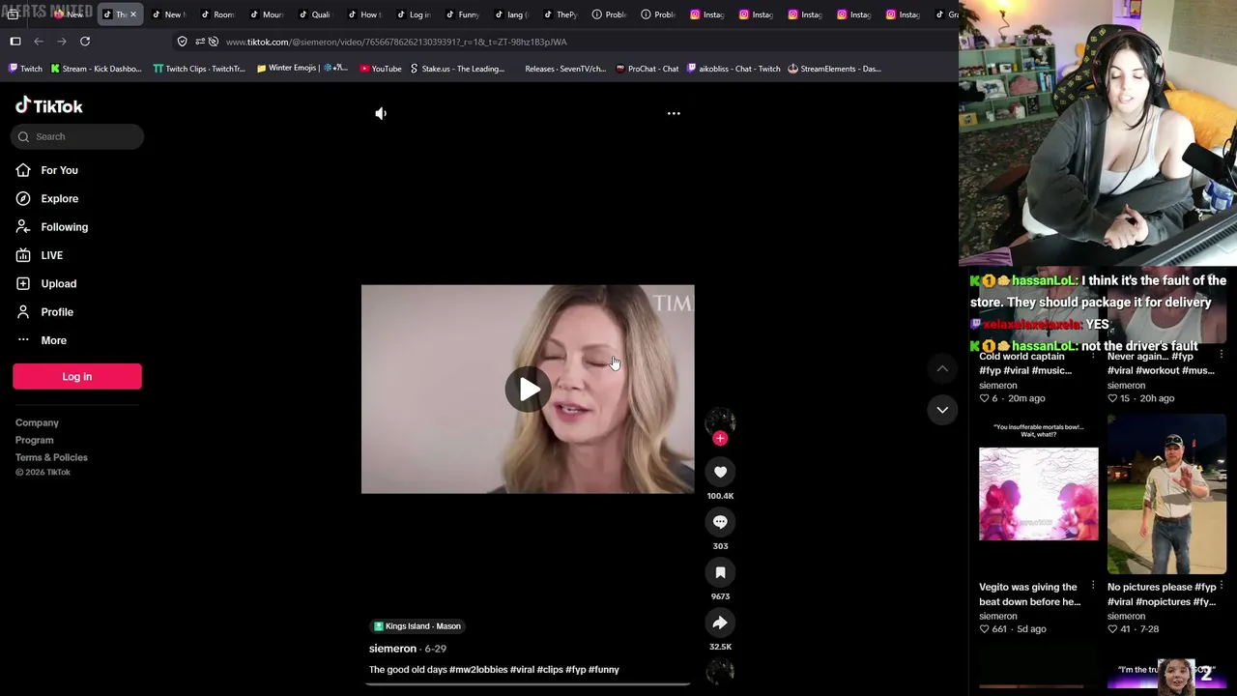This screenshot has width=1237, height=696.
Task: Go back with the browser back arrow
Action: click(39, 42)
